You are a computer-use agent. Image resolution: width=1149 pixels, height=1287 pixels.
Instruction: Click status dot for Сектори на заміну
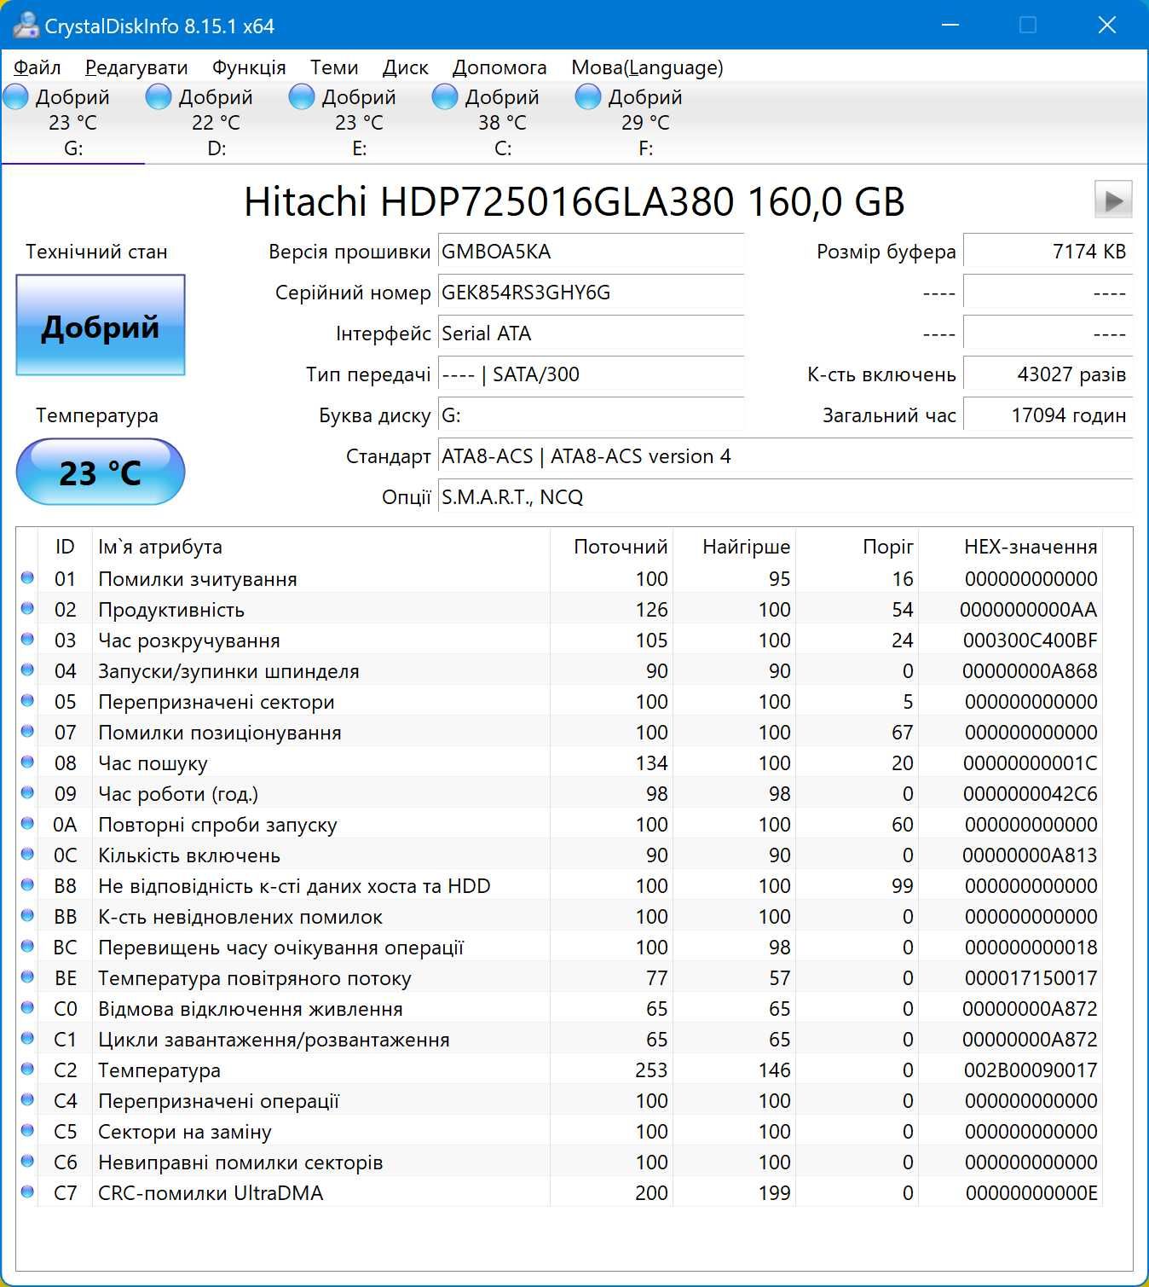(27, 1130)
